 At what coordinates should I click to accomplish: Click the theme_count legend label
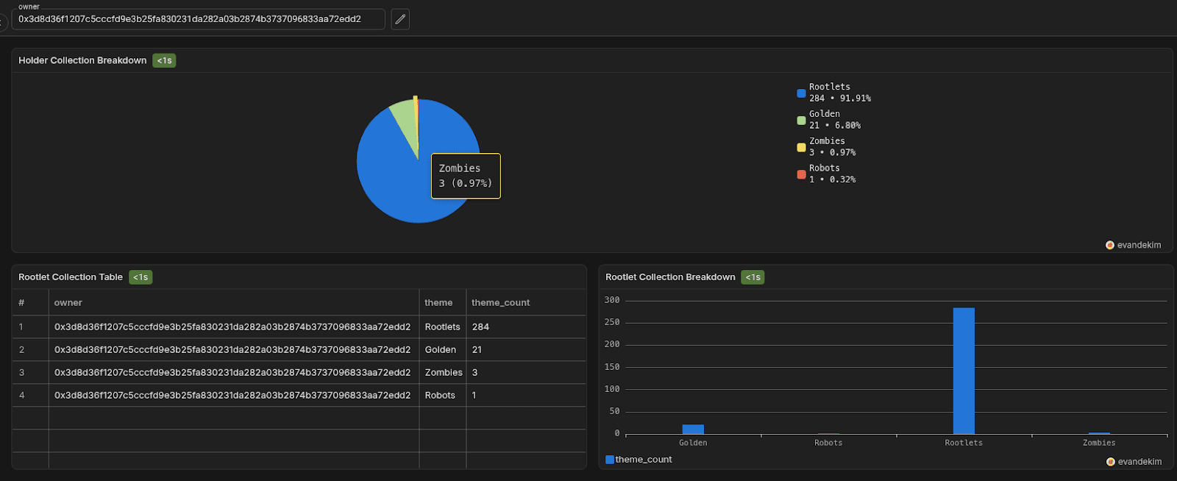click(x=644, y=460)
